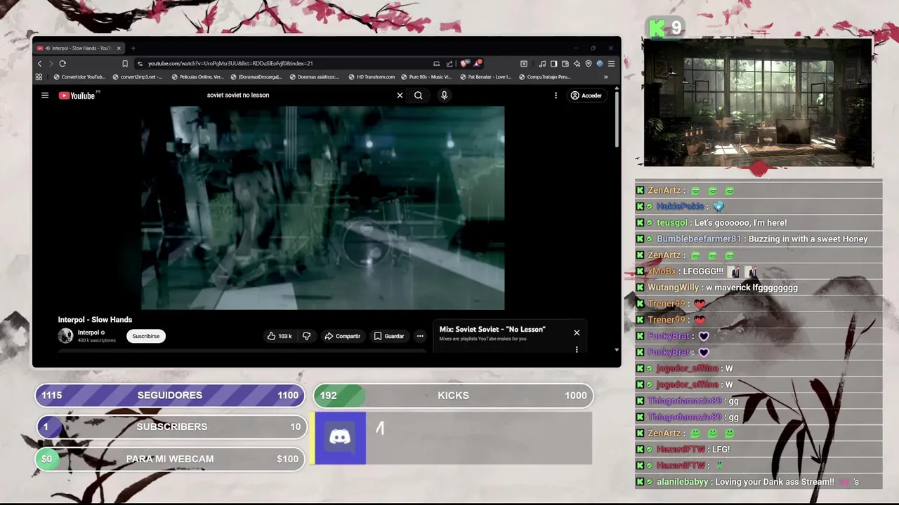
Task: Click the PARA MI WEBCAM goal bar
Action: [x=170, y=459]
